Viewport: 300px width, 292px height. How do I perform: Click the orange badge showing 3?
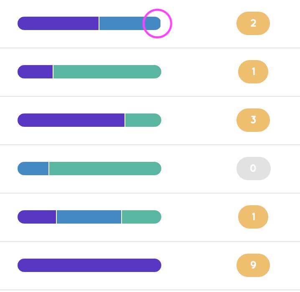tap(253, 120)
